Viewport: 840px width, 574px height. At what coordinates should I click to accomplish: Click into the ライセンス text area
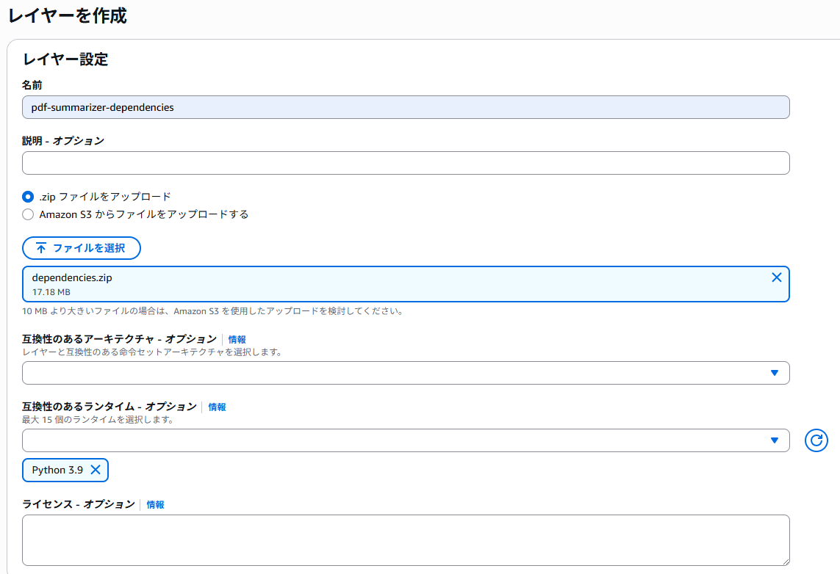(x=406, y=540)
